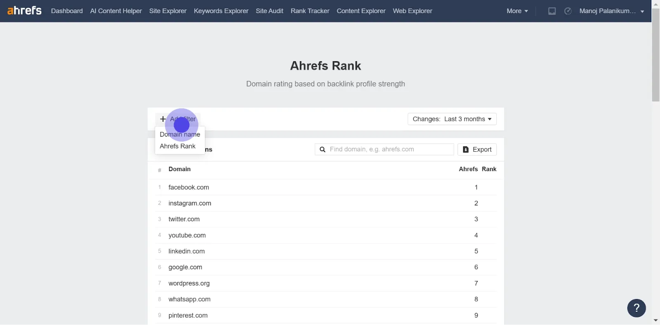This screenshot has width=660, height=325.
Task: Click the Ahrefs logo
Action: click(x=24, y=10)
